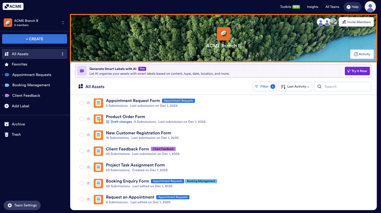Star the New Customer Registration Form
This screenshot has height=213, width=381.
[88, 135]
